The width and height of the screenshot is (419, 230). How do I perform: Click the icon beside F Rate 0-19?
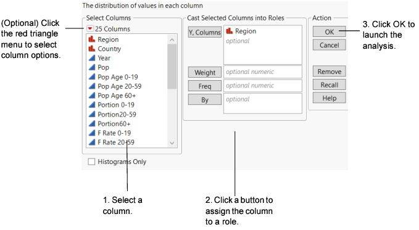coord(92,133)
